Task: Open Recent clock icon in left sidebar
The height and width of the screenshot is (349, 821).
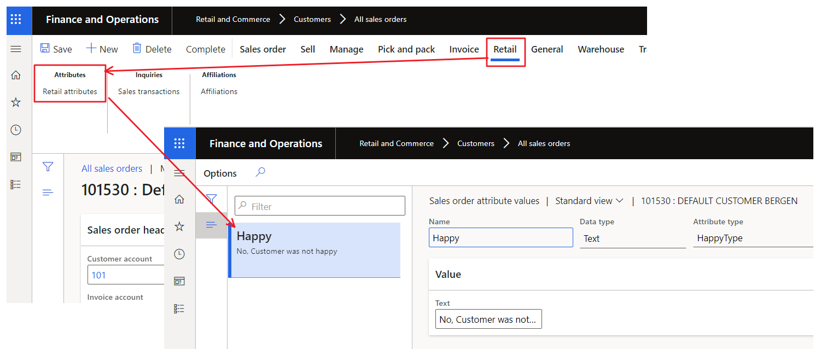Action: coord(16,130)
